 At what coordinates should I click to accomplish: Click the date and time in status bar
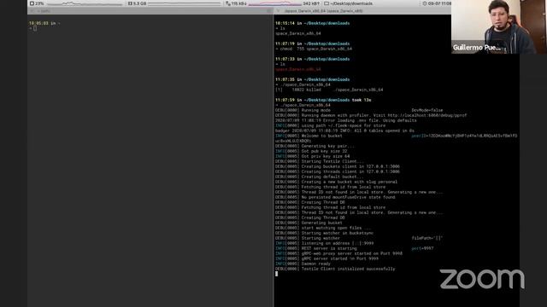(437, 3)
